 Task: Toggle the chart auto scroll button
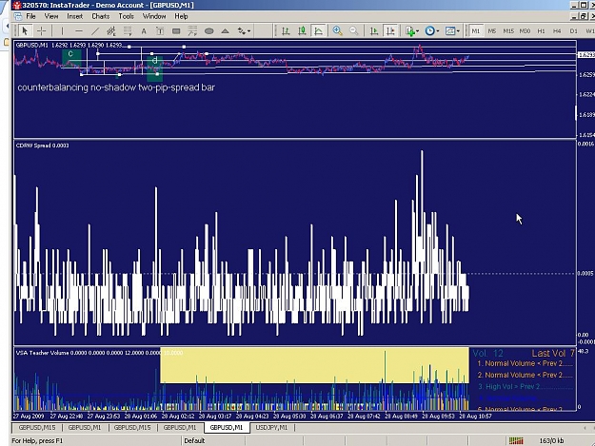pos(374,31)
